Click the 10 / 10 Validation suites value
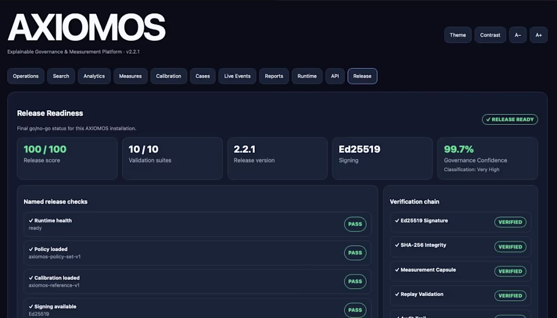557x318 pixels. [x=143, y=149]
